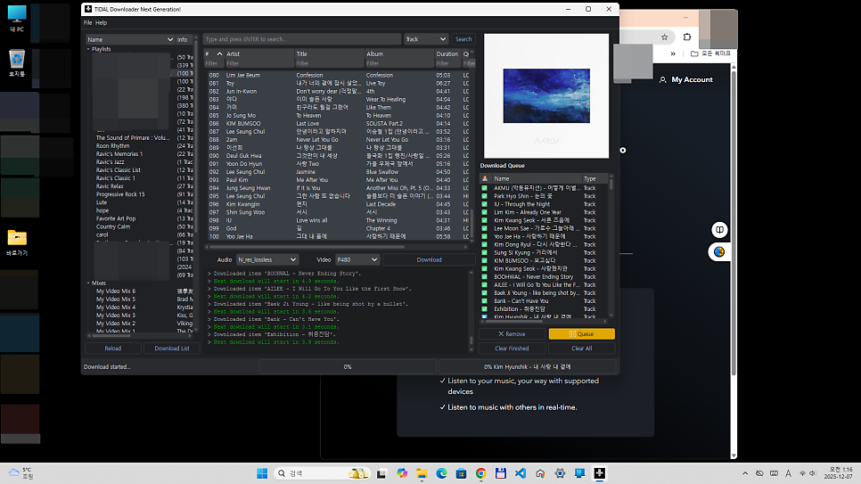The width and height of the screenshot is (861, 484).
Task: Select playlist 'Ravic's Classic List'
Action: 119,170
